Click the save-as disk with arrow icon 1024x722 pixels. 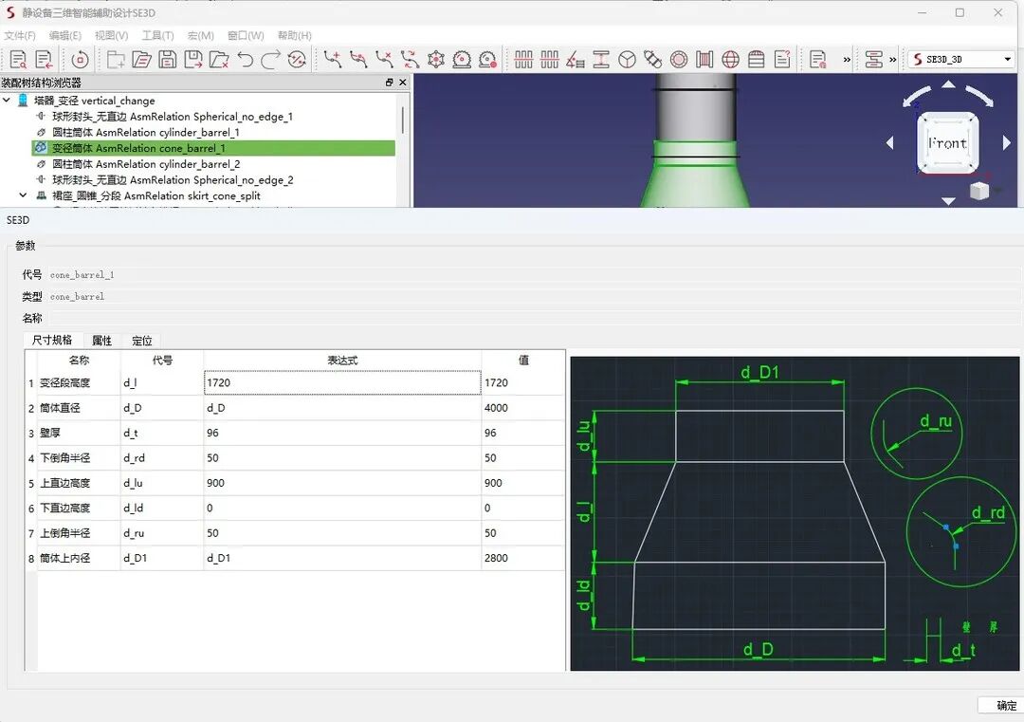point(193,60)
